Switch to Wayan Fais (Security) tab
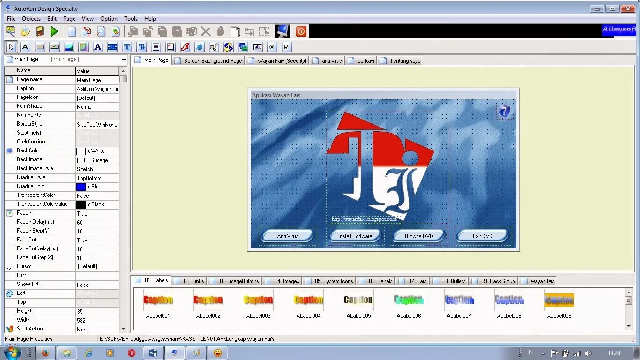 [277, 60]
